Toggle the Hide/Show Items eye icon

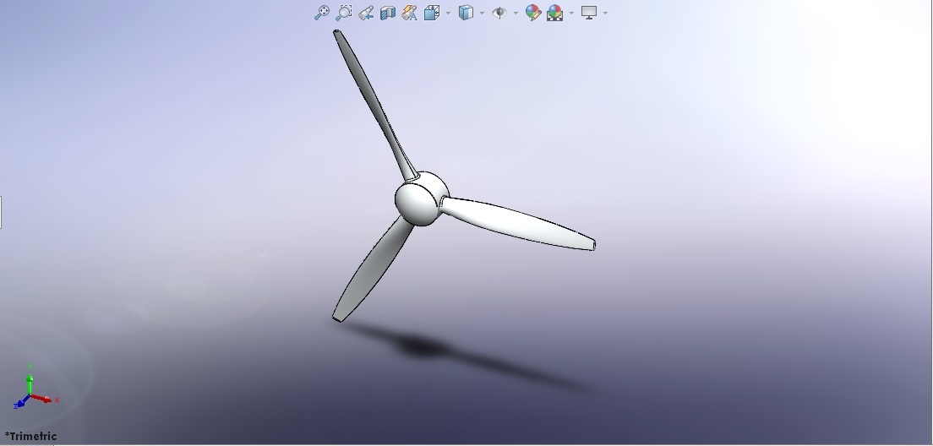point(499,13)
